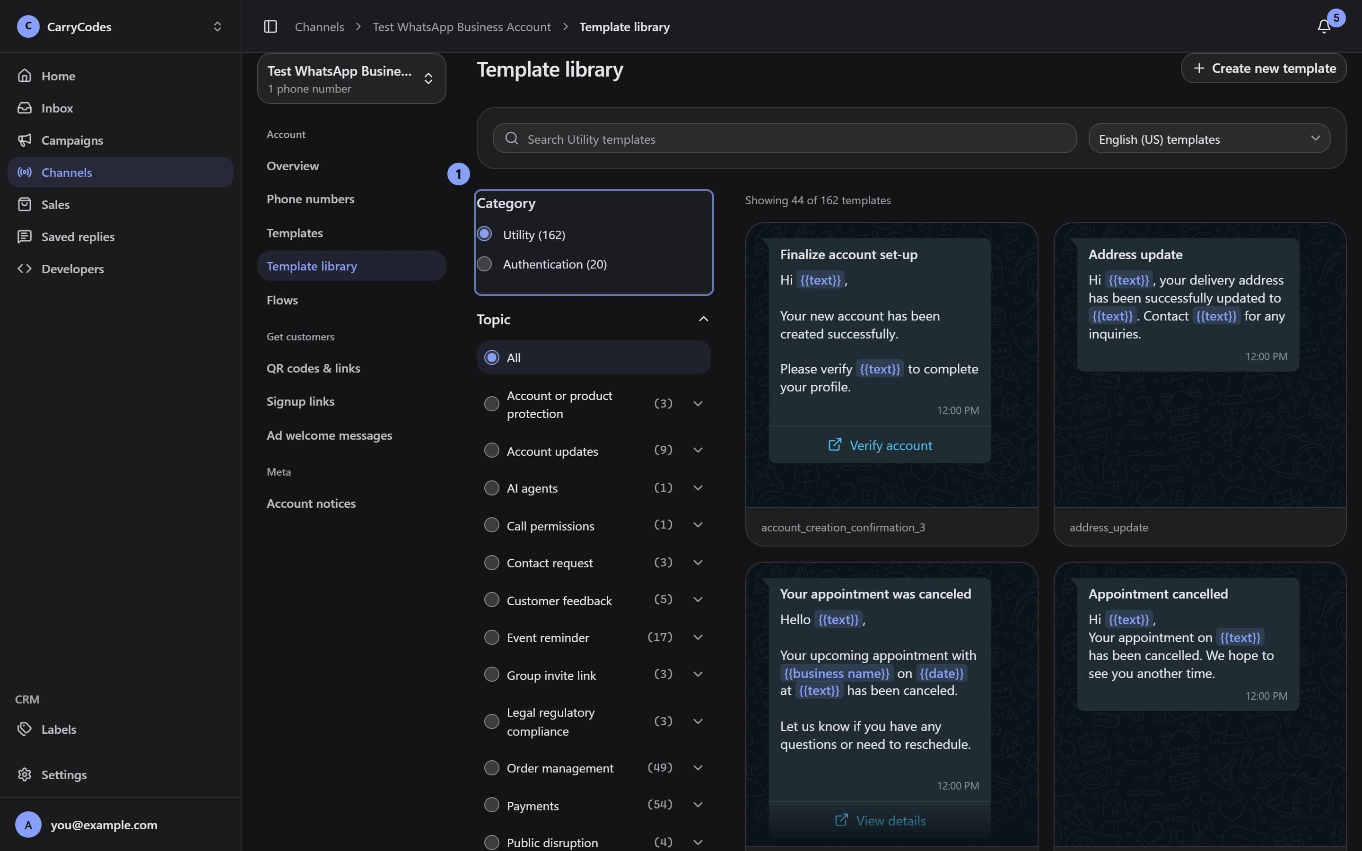Click Create new template button
Screen dimensions: 1362x851
(1264, 68)
